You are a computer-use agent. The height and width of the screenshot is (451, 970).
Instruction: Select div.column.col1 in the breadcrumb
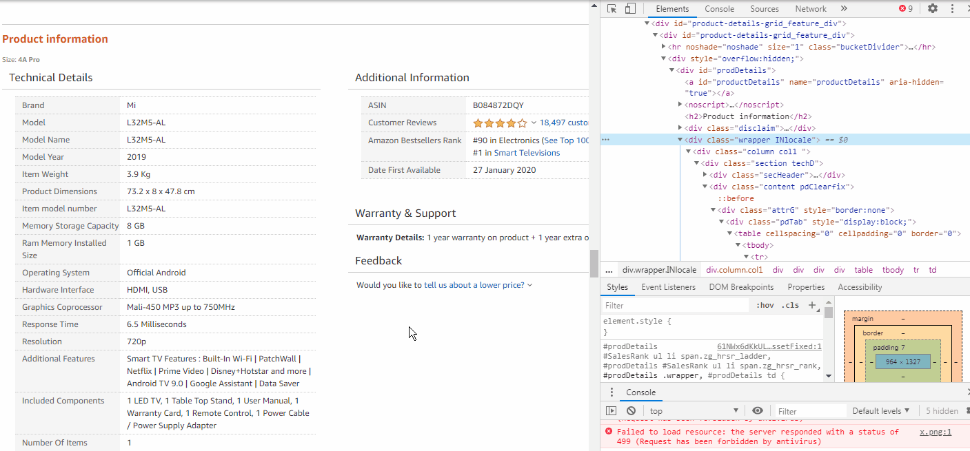[x=734, y=271]
